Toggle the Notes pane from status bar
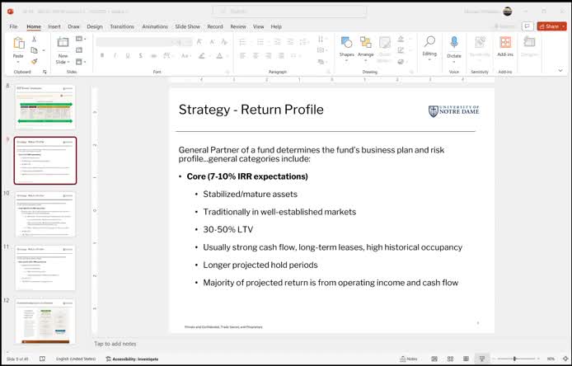Viewport: 572px width, 366px height. (408, 359)
